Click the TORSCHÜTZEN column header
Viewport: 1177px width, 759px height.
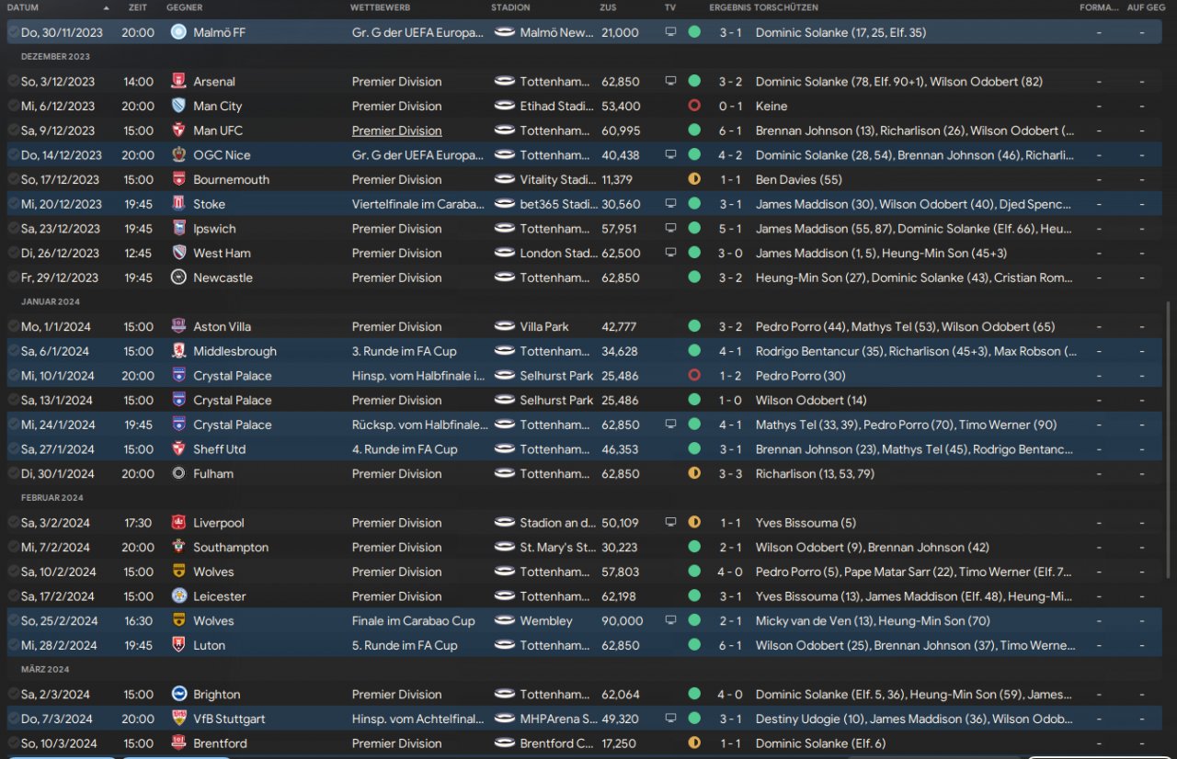tap(786, 7)
